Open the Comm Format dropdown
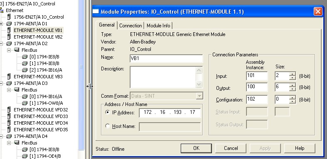 pyautogui.click(x=199, y=96)
